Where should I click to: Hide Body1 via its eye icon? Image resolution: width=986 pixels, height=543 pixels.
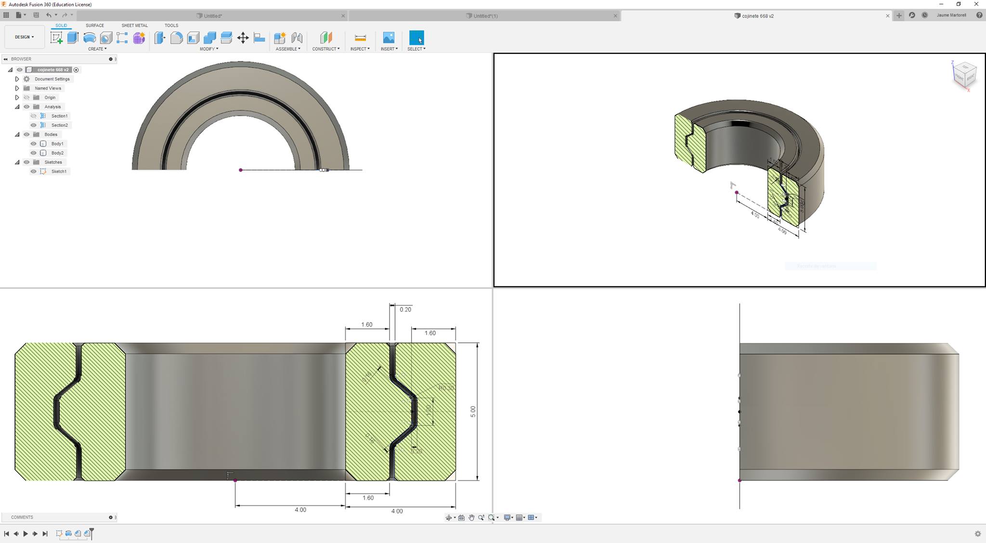34,143
